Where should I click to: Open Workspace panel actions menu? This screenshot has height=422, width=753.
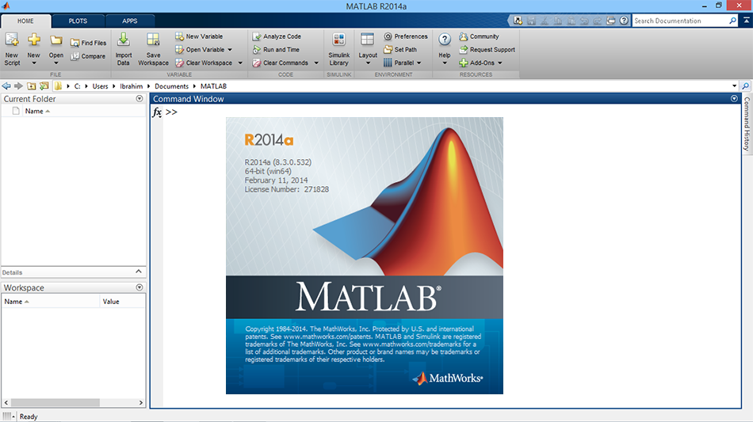[140, 287]
